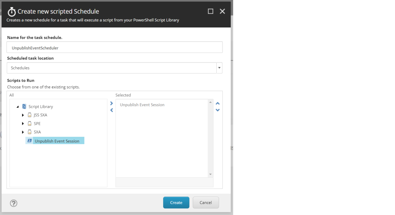395x215 pixels.
Task: Move selected script down in order
Action: (218, 110)
